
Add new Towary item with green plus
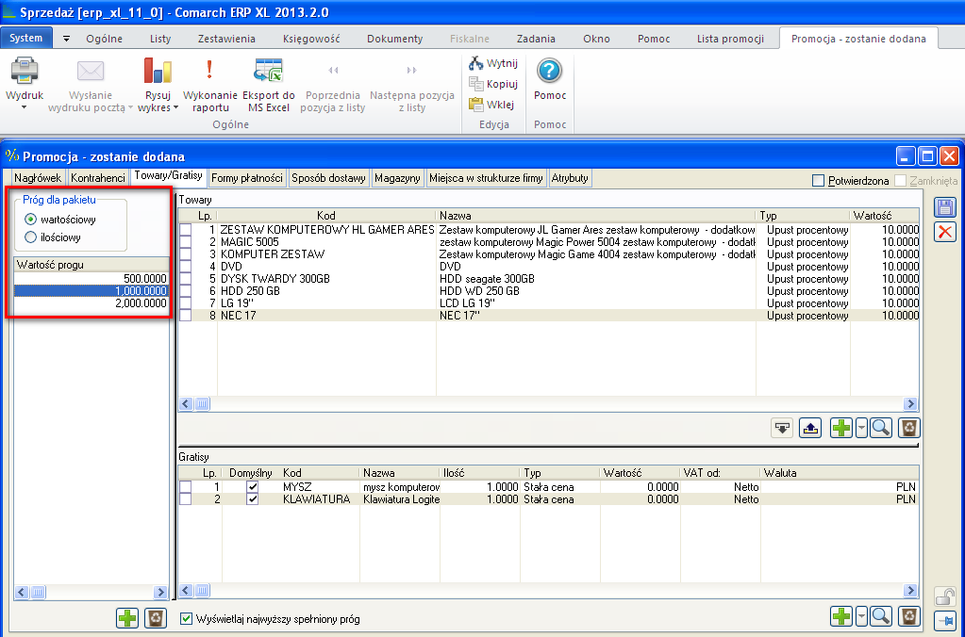(841, 427)
